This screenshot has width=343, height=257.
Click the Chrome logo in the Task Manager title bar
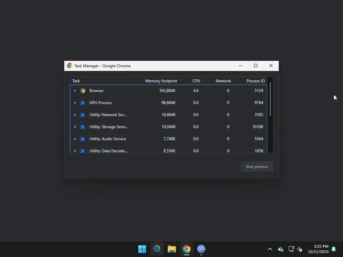(70, 66)
